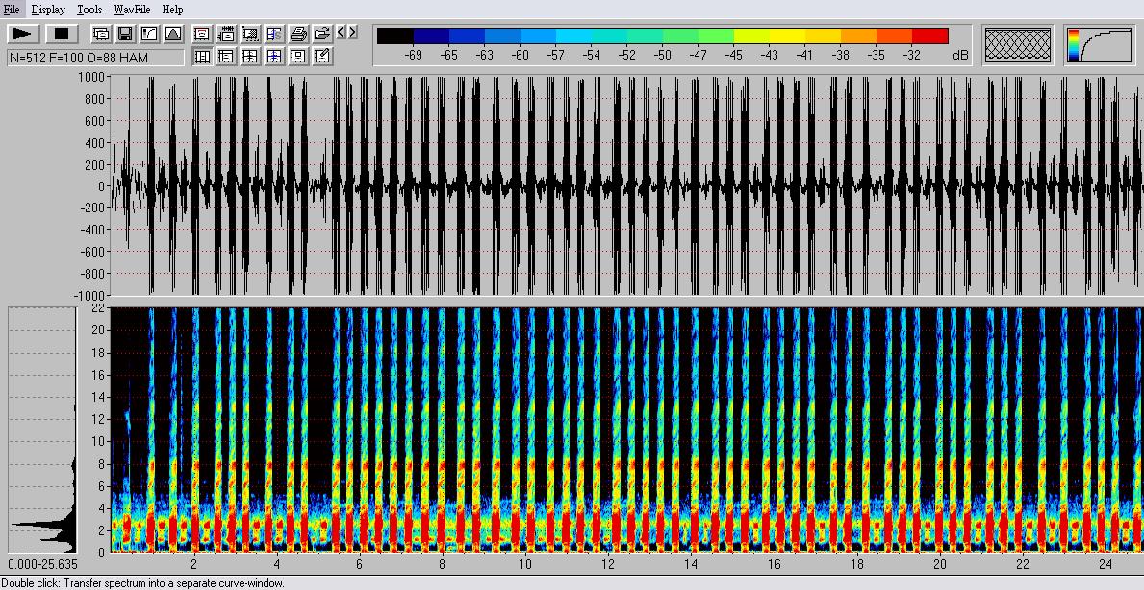Click the pencil edit icon in toolbar
The height and width of the screenshot is (590, 1144).
(x=322, y=57)
